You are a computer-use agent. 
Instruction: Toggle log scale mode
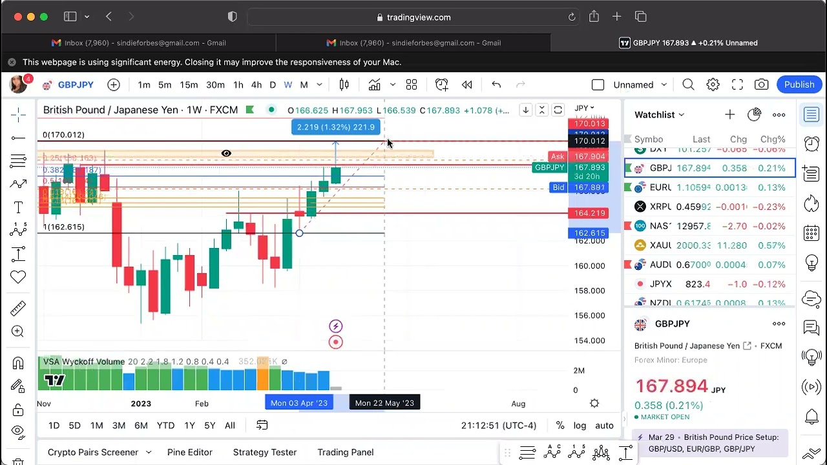tap(580, 426)
